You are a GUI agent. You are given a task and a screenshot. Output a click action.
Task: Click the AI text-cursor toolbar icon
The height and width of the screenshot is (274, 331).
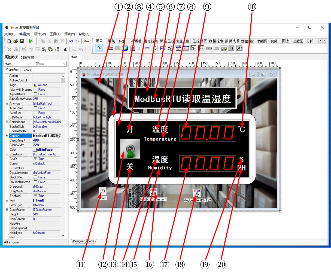click(x=66, y=49)
